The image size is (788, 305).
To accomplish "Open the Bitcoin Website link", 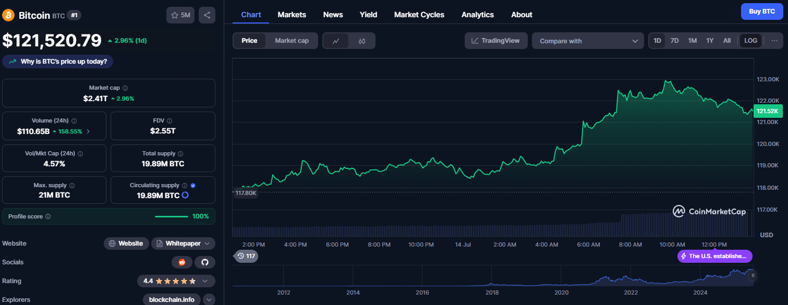I will (x=126, y=243).
